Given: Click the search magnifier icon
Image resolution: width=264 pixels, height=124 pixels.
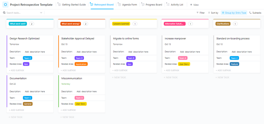Looking at the screenshot, I should point(4,13).
